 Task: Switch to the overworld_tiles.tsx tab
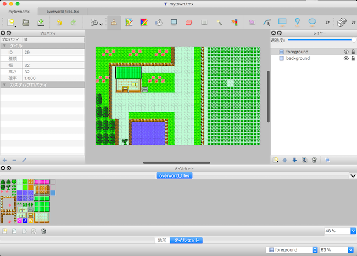pyautogui.click(x=63, y=12)
